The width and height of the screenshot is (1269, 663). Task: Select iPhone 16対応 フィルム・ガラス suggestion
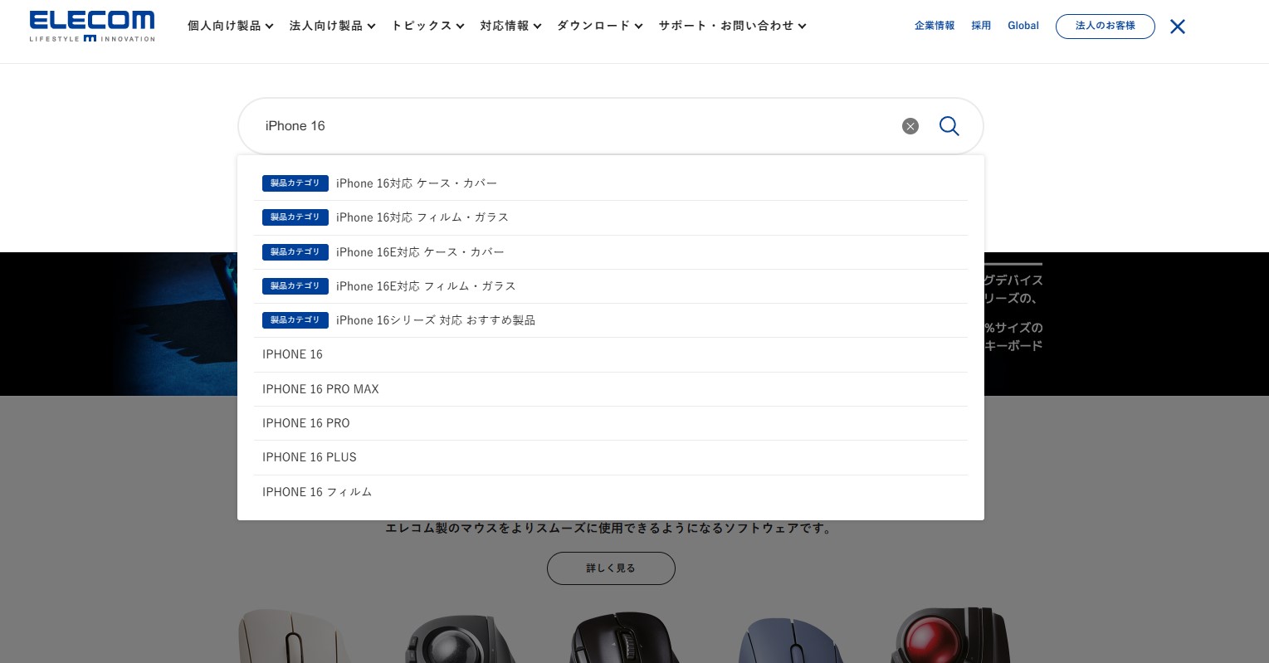(x=611, y=217)
